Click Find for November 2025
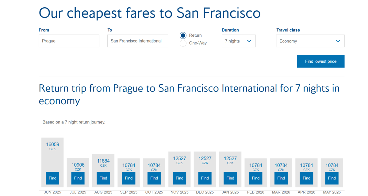 pyautogui.click(x=179, y=178)
